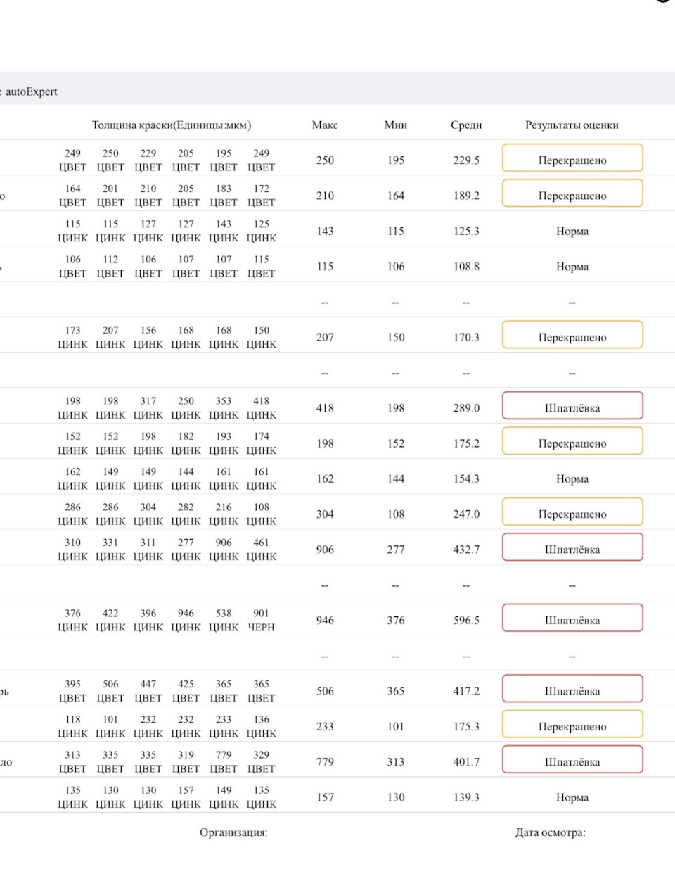Click the Шпатлёвка badge for average 417.2
This screenshot has height=881, width=675.
(572, 690)
